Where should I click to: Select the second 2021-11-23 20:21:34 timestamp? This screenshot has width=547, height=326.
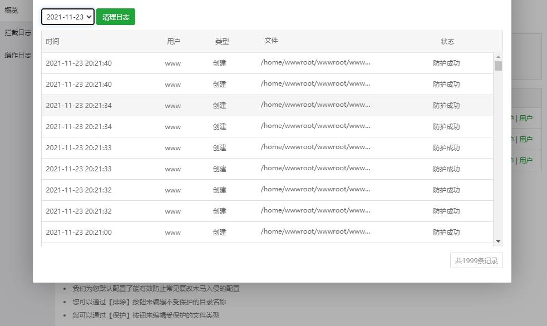(79, 127)
